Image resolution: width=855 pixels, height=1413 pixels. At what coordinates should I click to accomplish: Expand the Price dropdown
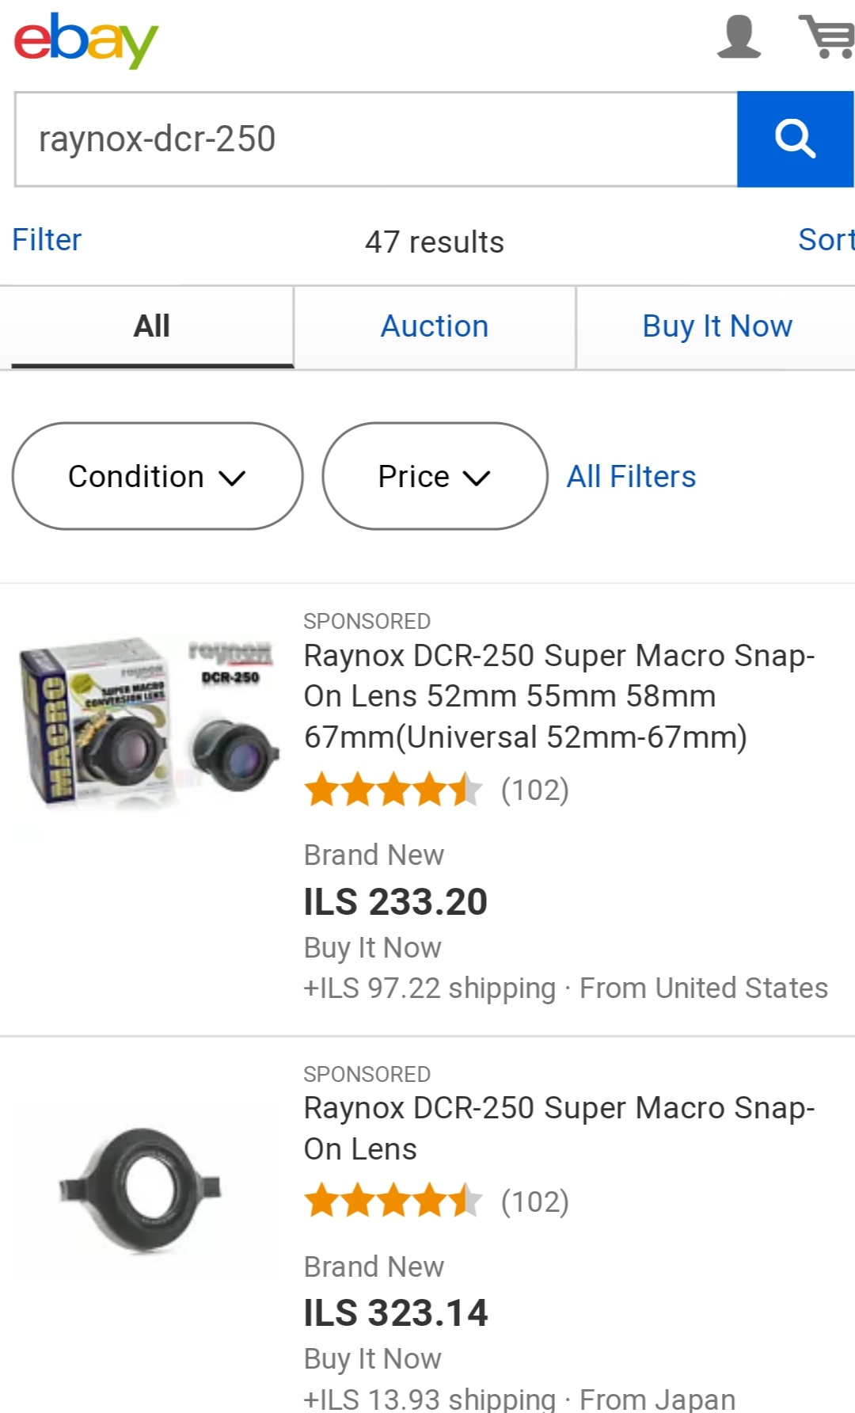click(434, 476)
